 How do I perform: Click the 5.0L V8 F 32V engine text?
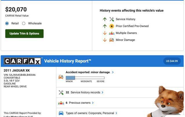point(12,81)
